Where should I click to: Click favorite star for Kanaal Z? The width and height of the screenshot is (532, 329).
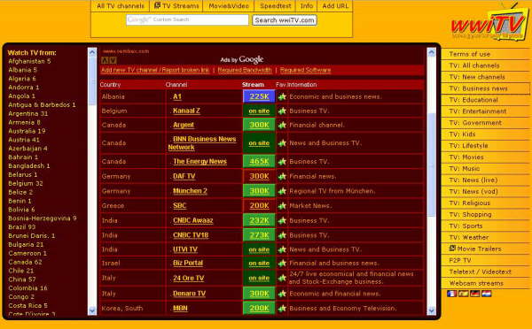[x=282, y=111]
